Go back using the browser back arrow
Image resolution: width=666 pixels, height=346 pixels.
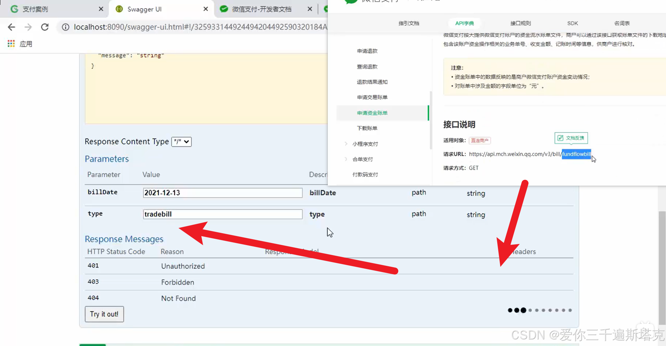(x=11, y=27)
